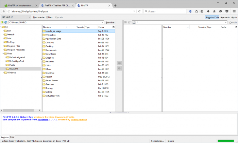Click the remote column picker icon

(236, 27)
